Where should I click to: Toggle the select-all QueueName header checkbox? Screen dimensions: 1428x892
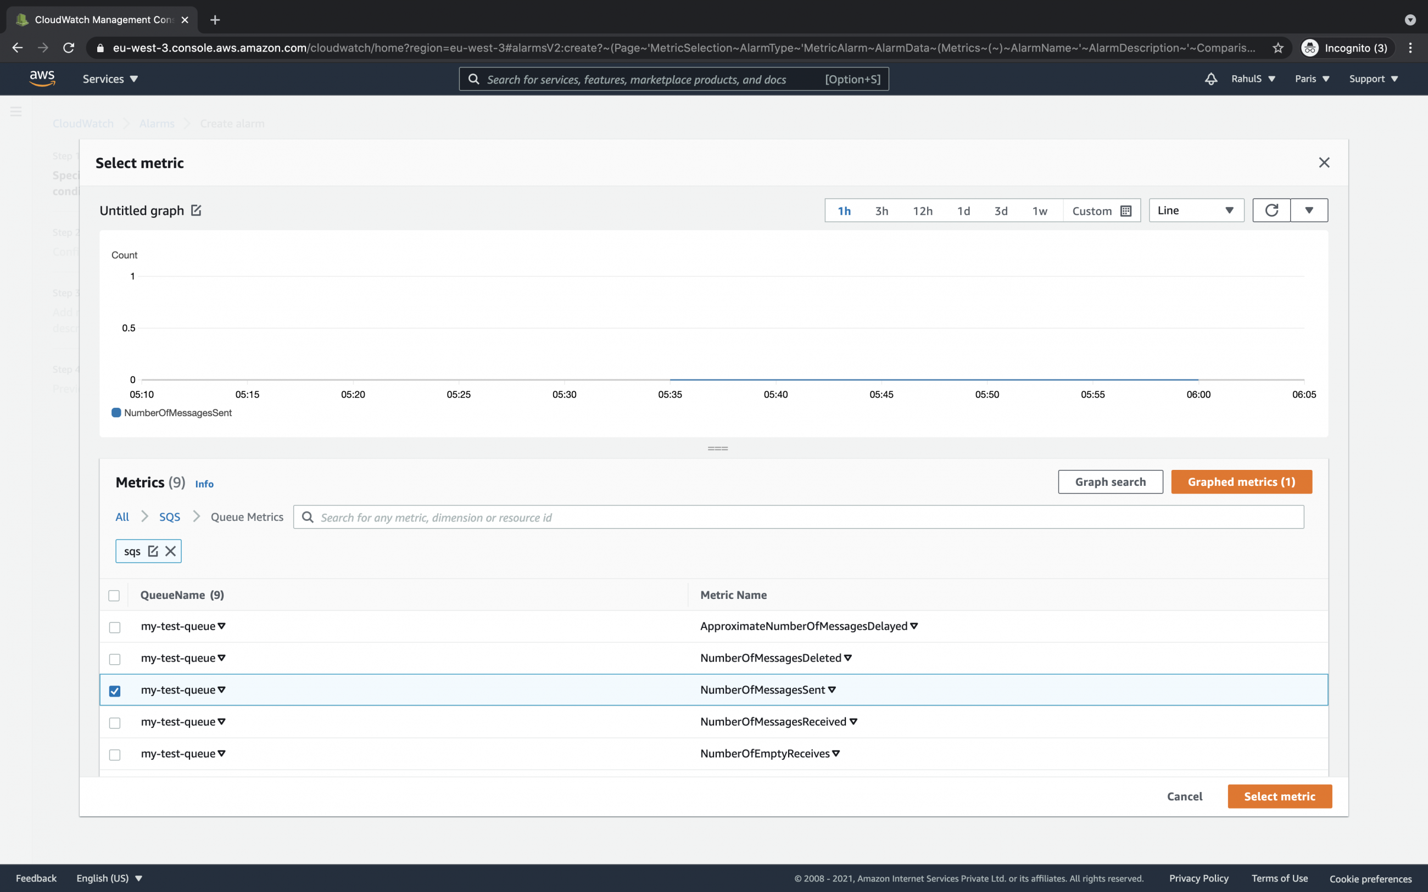coord(114,596)
